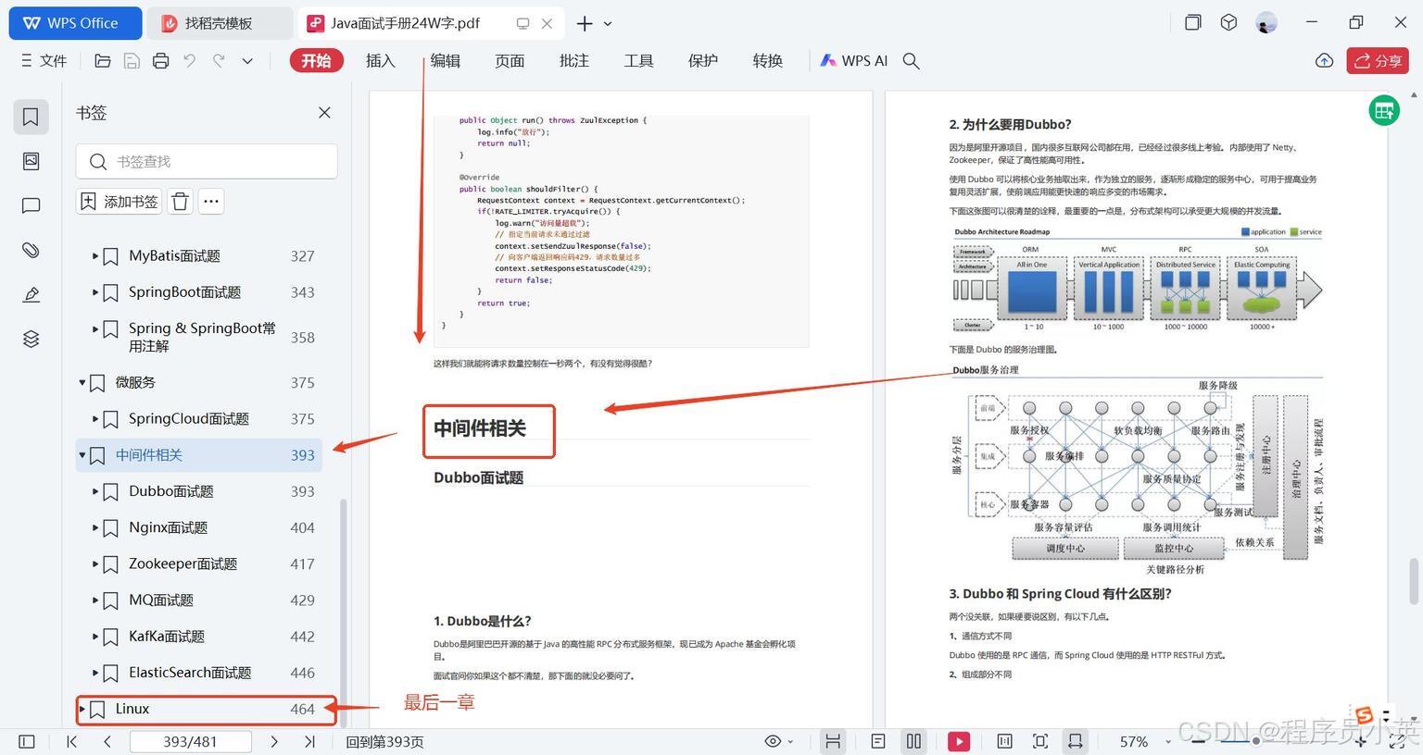Viewport: 1423px width, 755px height.
Task: Click the print icon in toolbar
Action: tap(160, 61)
